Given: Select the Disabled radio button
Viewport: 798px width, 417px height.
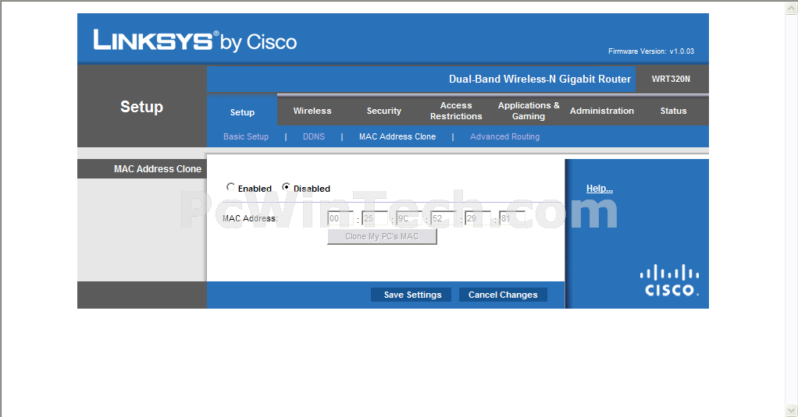Looking at the screenshot, I should click(x=286, y=187).
